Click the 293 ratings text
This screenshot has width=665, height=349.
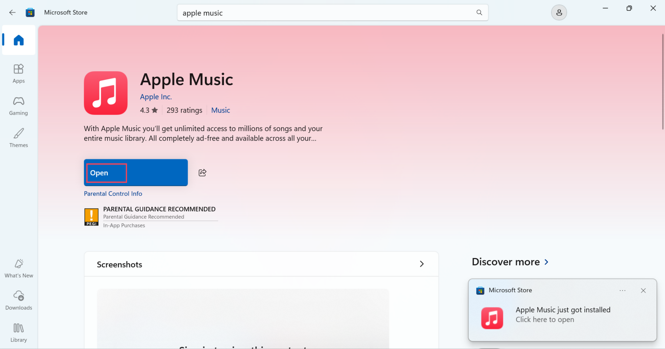tap(184, 110)
